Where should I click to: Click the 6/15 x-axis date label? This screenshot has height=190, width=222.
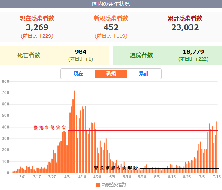[x=172, y=177]
